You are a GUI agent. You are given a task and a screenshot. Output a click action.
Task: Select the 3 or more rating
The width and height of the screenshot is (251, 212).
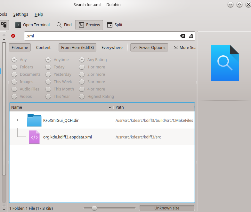[82, 82]
